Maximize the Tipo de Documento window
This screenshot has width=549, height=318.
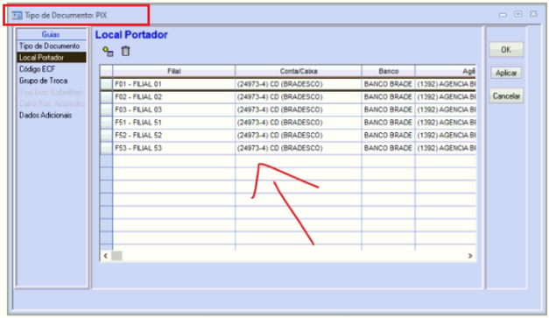(518, 14)
